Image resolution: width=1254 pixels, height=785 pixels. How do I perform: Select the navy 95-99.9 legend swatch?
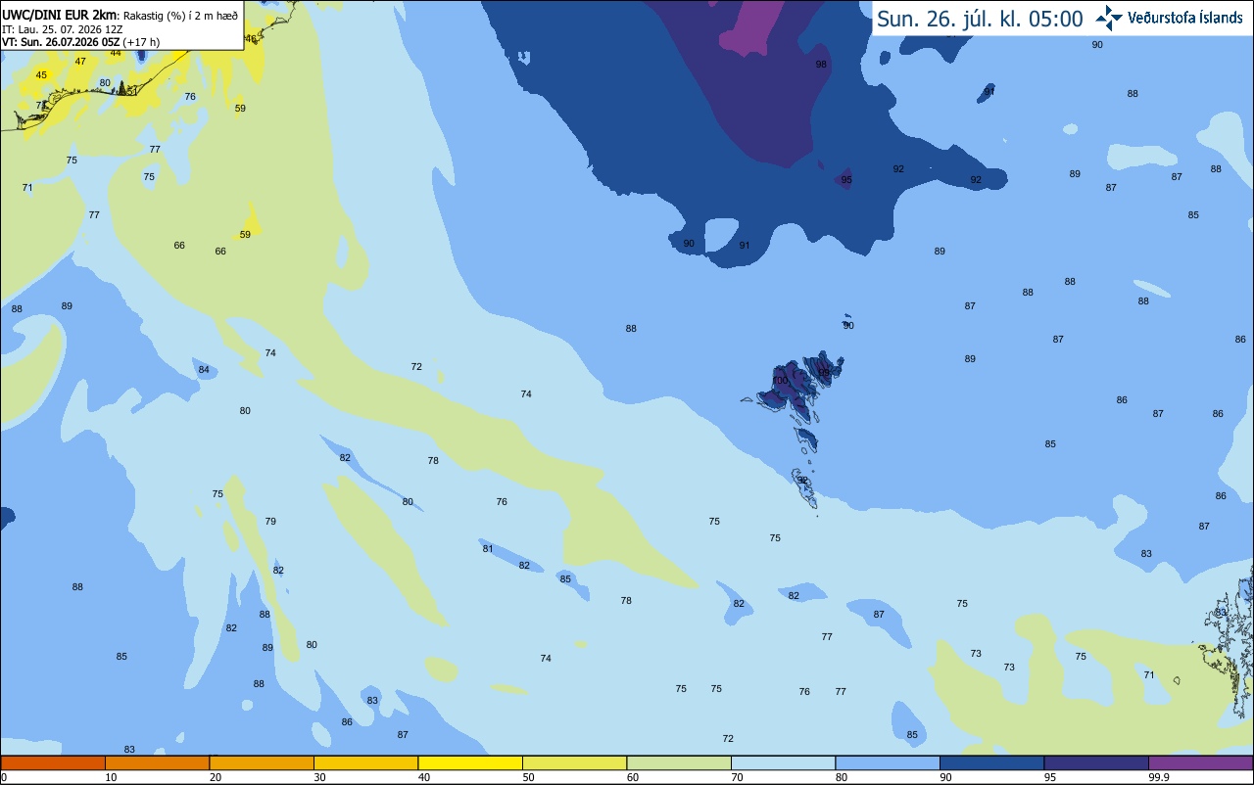click(x=1096, y=762)
